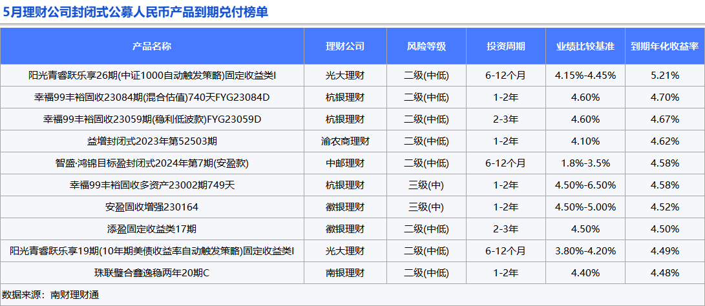Click 1-2年 in the 南银理财 row

click(x=506, y=273)
